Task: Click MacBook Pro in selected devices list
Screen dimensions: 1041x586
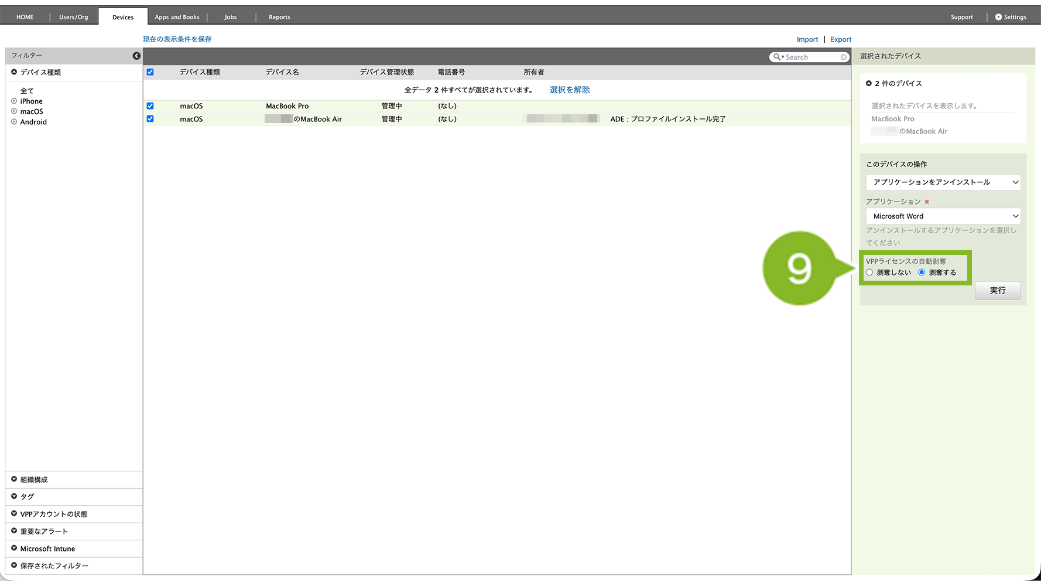Action: click(893, 119)
